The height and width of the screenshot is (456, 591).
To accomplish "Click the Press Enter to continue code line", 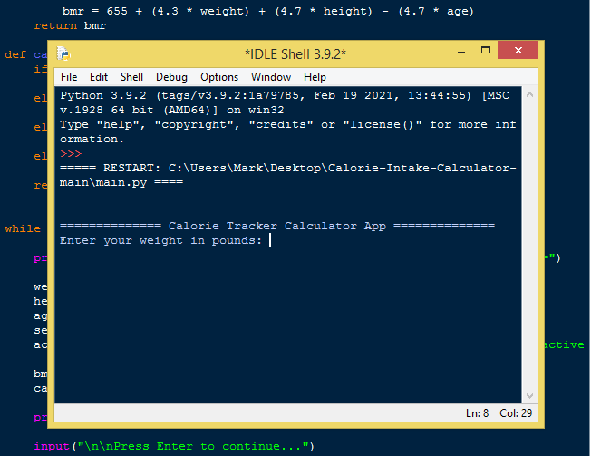I will click(173, 446).
